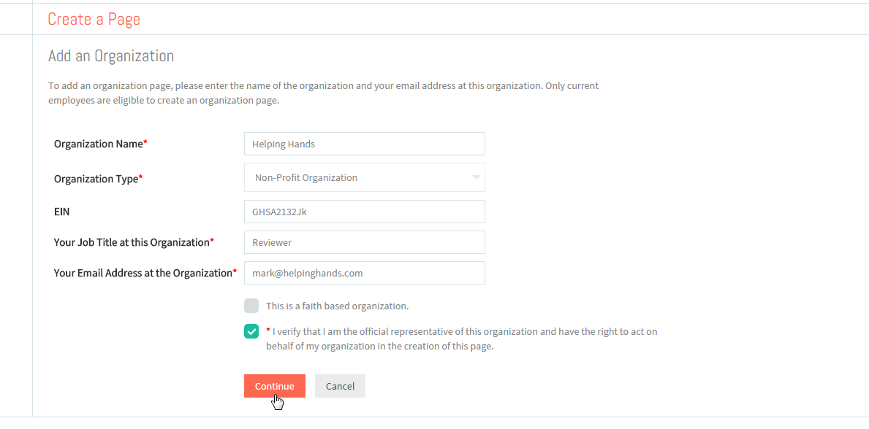
Task: Click the Organization Type label
Action: click(98, 179)
